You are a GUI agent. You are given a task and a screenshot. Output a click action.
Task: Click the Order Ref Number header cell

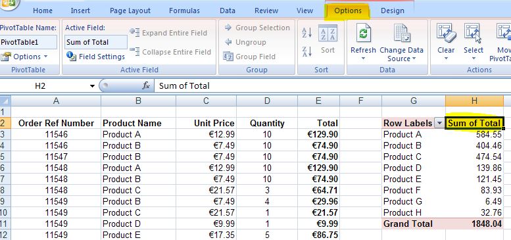[56, 123]
